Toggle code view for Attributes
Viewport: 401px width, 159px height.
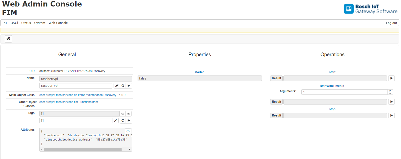click(x=128, y=131)
